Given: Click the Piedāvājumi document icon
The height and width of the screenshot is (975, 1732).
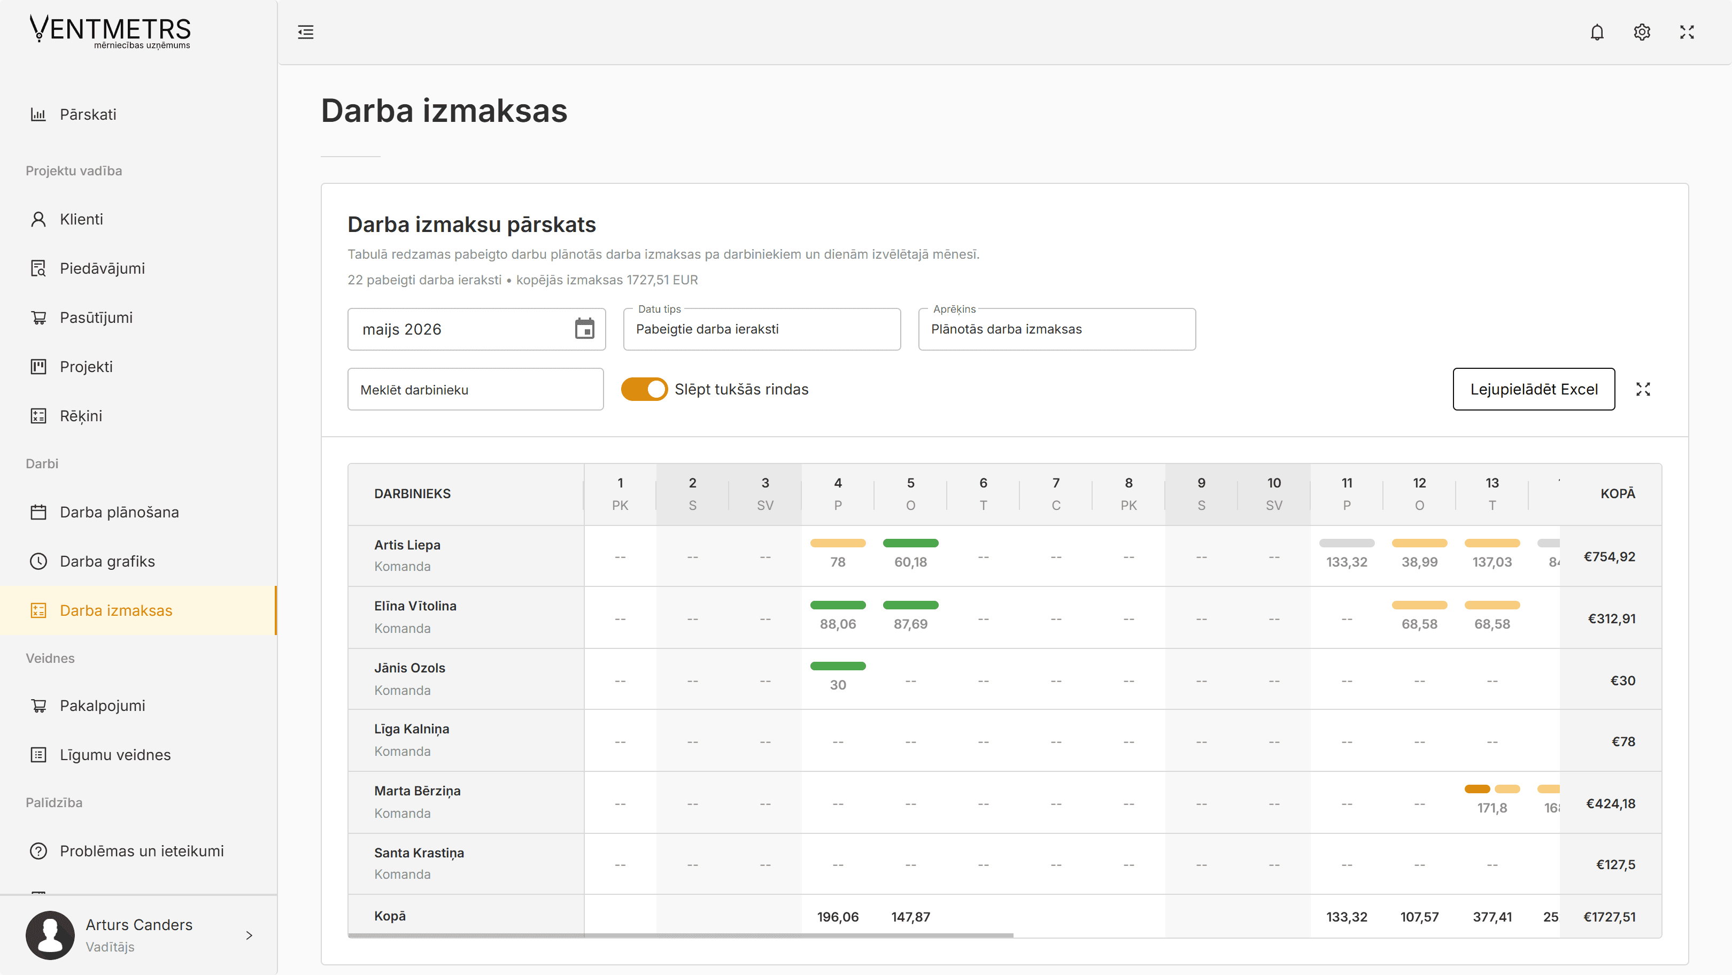Looking at the screenshot, I should click(x=38, y=268).
